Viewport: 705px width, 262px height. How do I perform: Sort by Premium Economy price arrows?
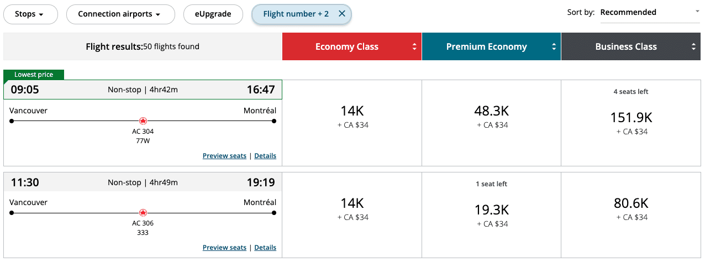pyautogui.click(x=554, y=47)
